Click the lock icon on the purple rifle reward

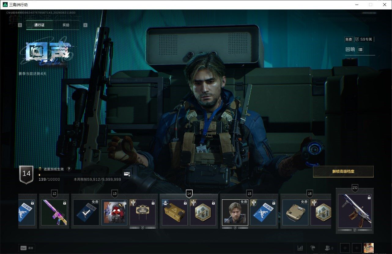click(65, 203)
